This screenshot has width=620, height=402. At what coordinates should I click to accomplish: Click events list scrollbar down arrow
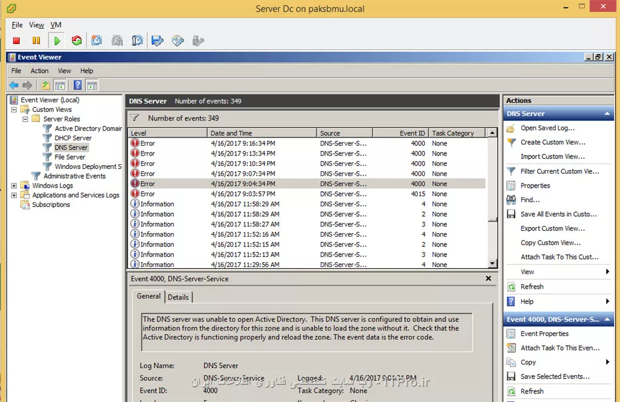pyautogui.click(x=492, y=263)
